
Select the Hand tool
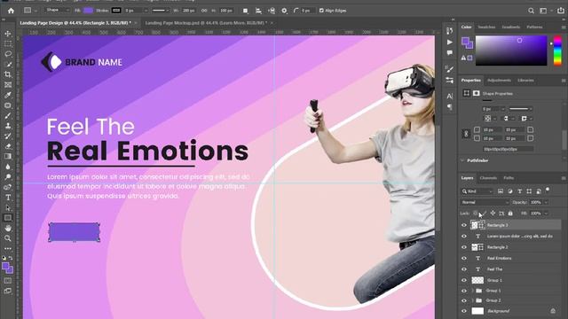point(8,229)
